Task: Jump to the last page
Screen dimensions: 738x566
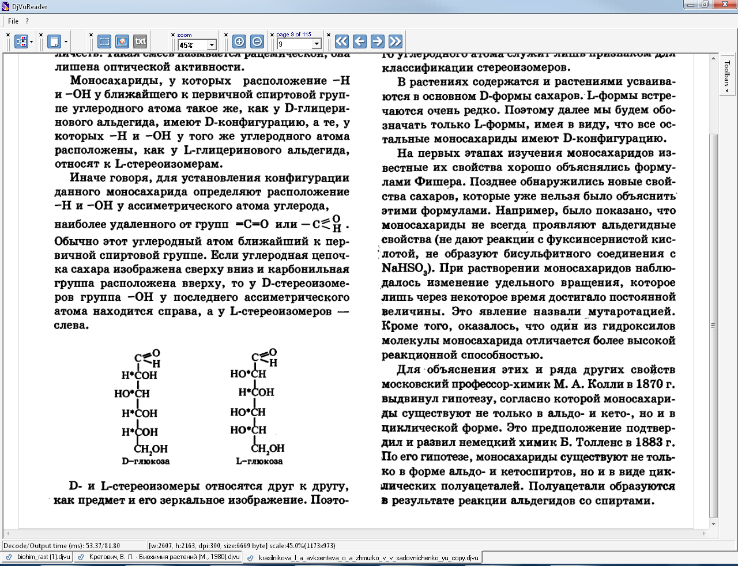Action: tap(395, 41)
